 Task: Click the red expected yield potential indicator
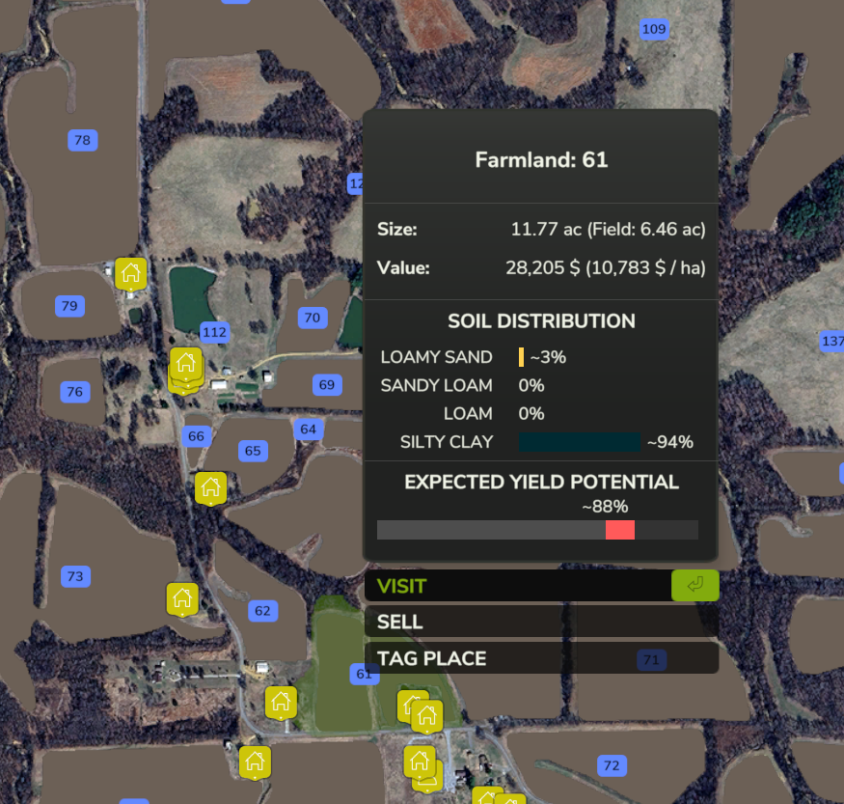click(619, 530)
